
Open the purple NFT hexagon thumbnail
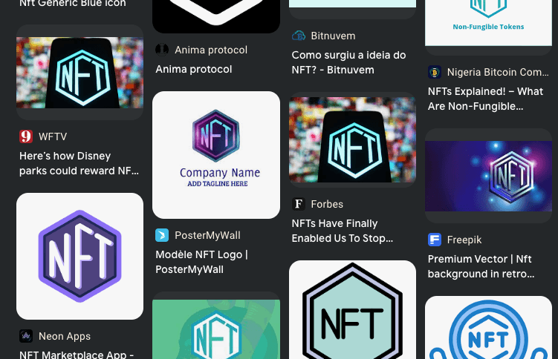[x=80, y=256]
